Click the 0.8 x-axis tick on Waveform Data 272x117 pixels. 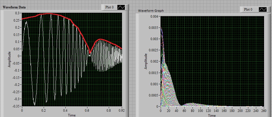click(109, 110)
